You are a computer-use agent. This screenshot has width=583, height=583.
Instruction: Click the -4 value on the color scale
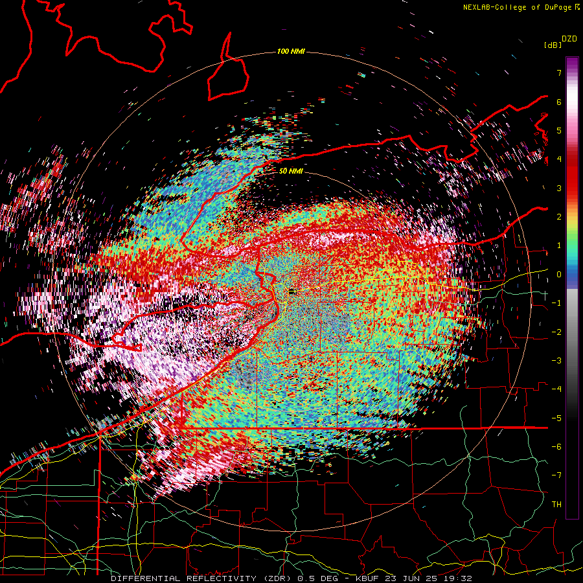556,389
